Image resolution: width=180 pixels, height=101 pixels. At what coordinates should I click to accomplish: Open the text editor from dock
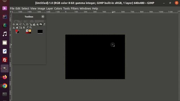(5, 51)
